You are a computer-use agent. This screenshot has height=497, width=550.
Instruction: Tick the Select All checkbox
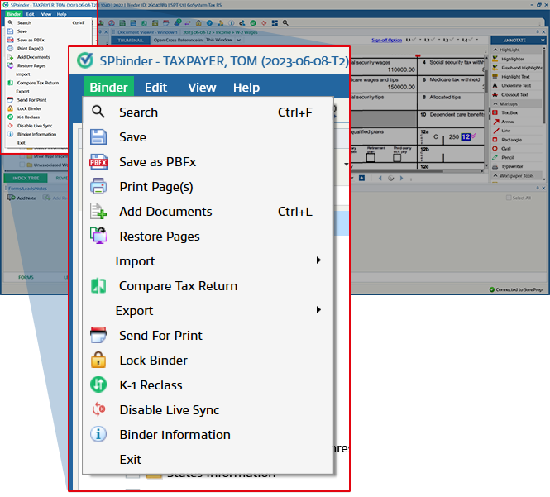(x=509, y=198)
